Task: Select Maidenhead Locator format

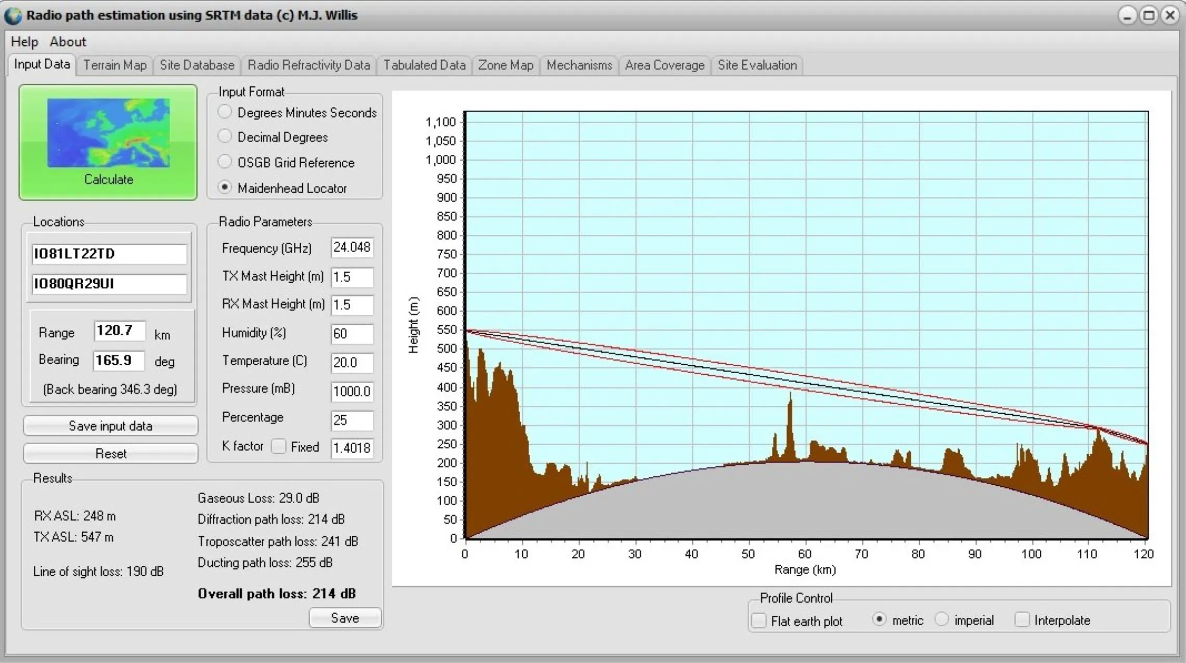Action: click(x=225, y=188)
